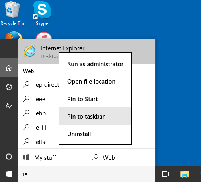Open the Feedback icon in sidebar
The image size is (201, 182).
(x=9, y=106)
